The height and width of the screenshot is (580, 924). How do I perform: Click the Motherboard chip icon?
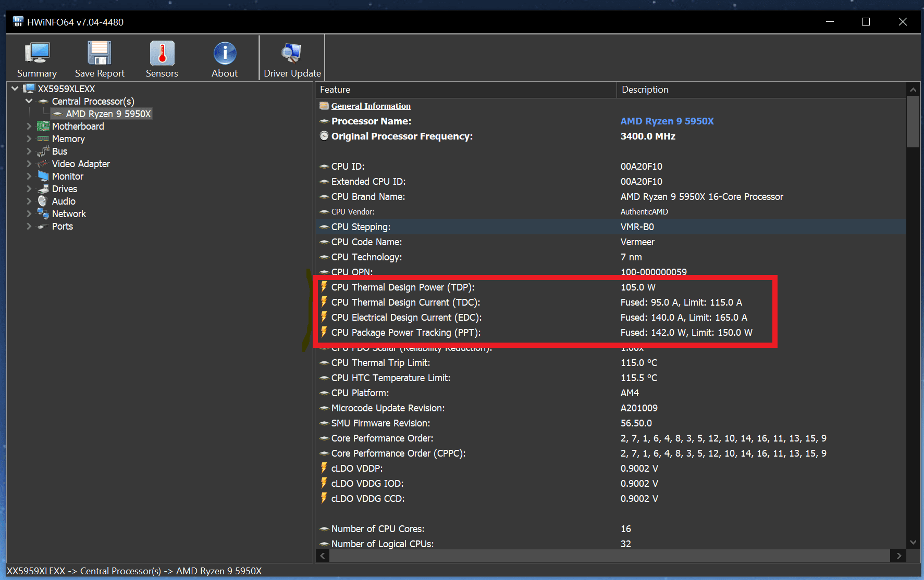43,127
